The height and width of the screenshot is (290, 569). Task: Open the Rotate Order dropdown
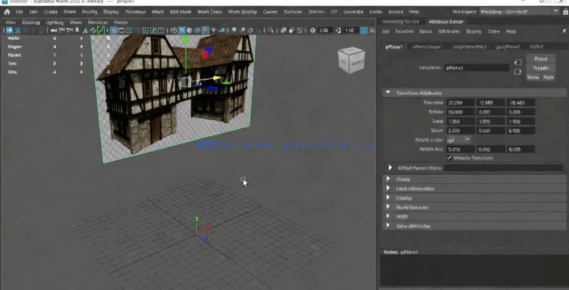(459, 140)
